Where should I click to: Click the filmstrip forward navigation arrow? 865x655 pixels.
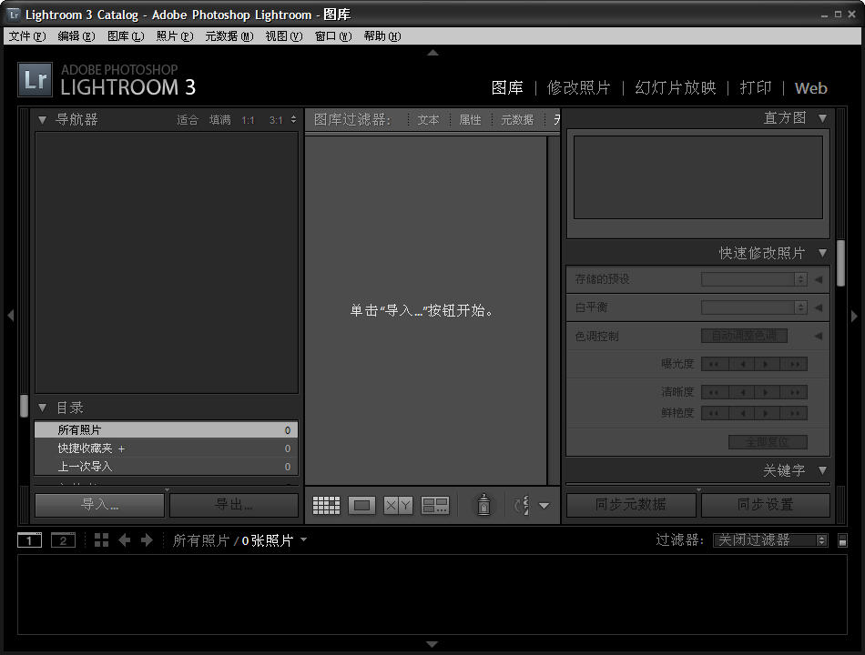(x=148, y=539)
